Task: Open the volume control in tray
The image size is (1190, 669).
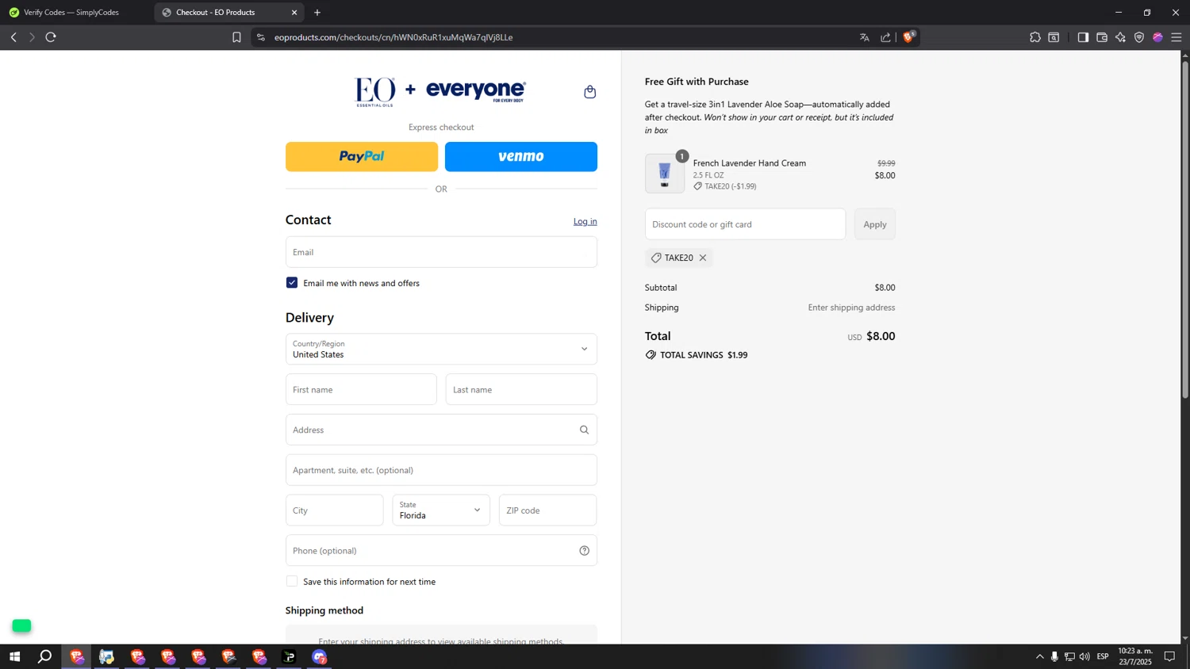Action: click(x=1084, y=656)
